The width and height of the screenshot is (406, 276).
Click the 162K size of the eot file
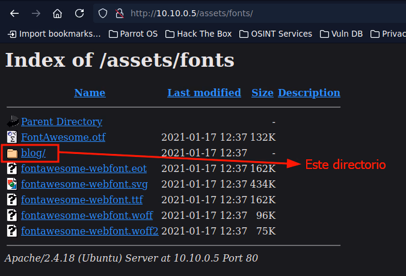point(263,168)
